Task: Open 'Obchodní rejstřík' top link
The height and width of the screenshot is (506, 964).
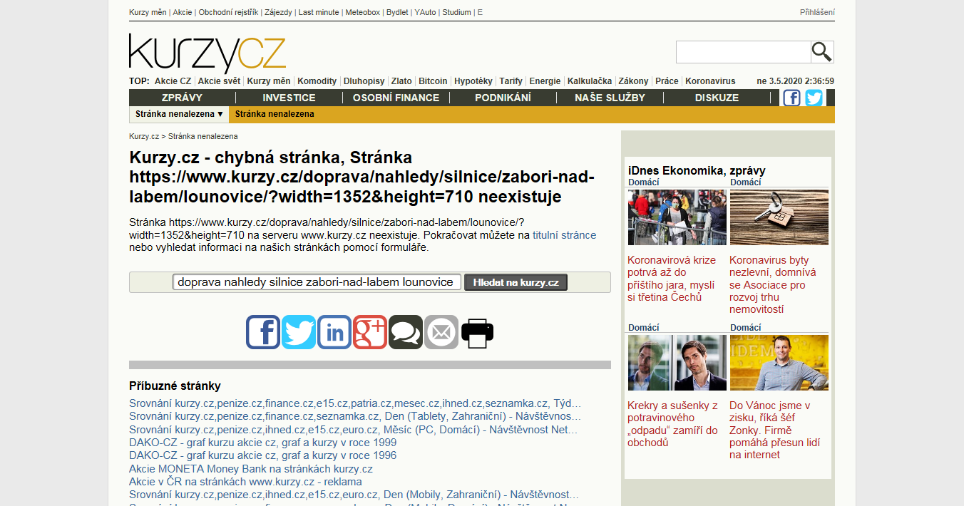Action: pyautogui.click(x=228, y=12)
